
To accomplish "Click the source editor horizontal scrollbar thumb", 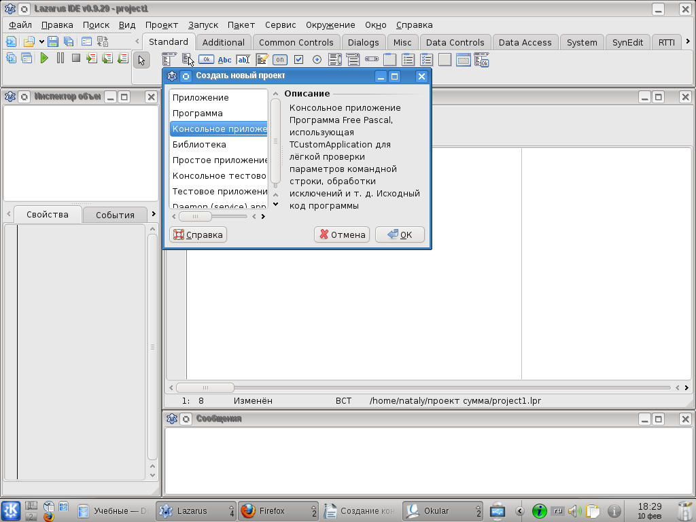I will (x=205, y=387).
